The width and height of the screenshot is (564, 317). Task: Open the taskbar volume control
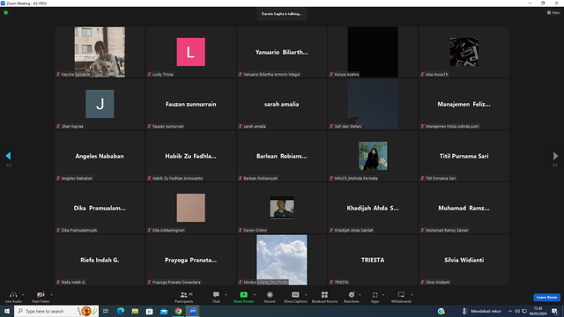517,311
